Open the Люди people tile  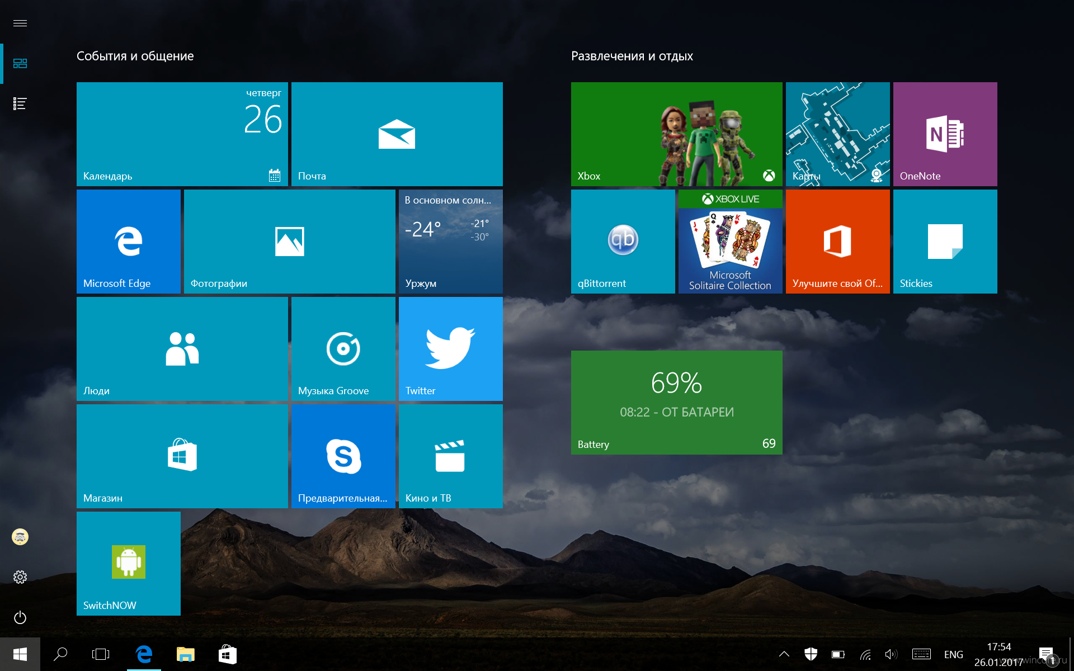[182, 349]
